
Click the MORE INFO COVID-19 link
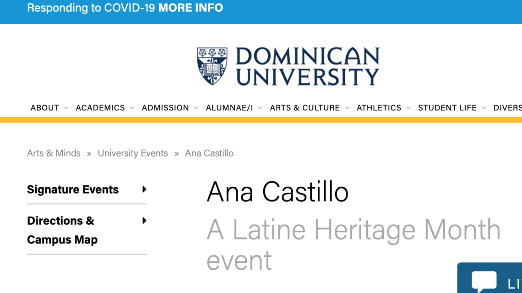coord(190,8)
